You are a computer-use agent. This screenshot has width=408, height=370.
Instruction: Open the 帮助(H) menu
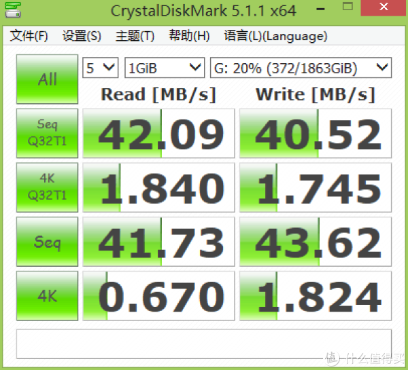(189, 36)
